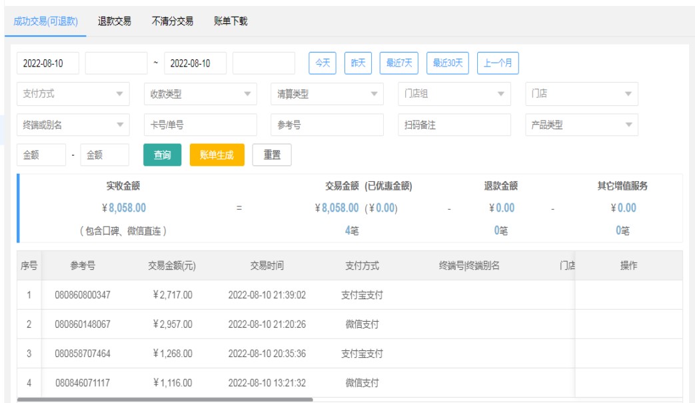695x403 pixels.
Task: Go to the 账单下载 tab
Action: (231, 21)
